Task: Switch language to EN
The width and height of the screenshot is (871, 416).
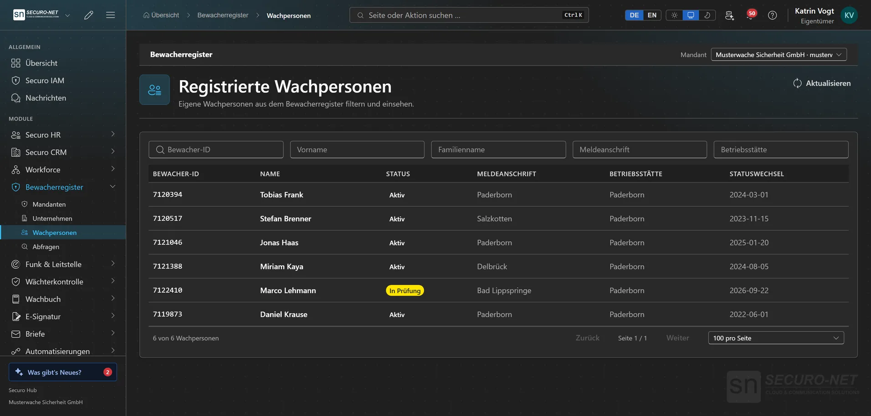Action: (x=652, y=15)
